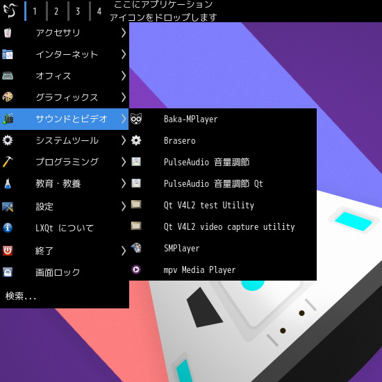382x382 pixels.
Task: Open PulseAudio 音量調節 Qt entry
Action: 223,183
